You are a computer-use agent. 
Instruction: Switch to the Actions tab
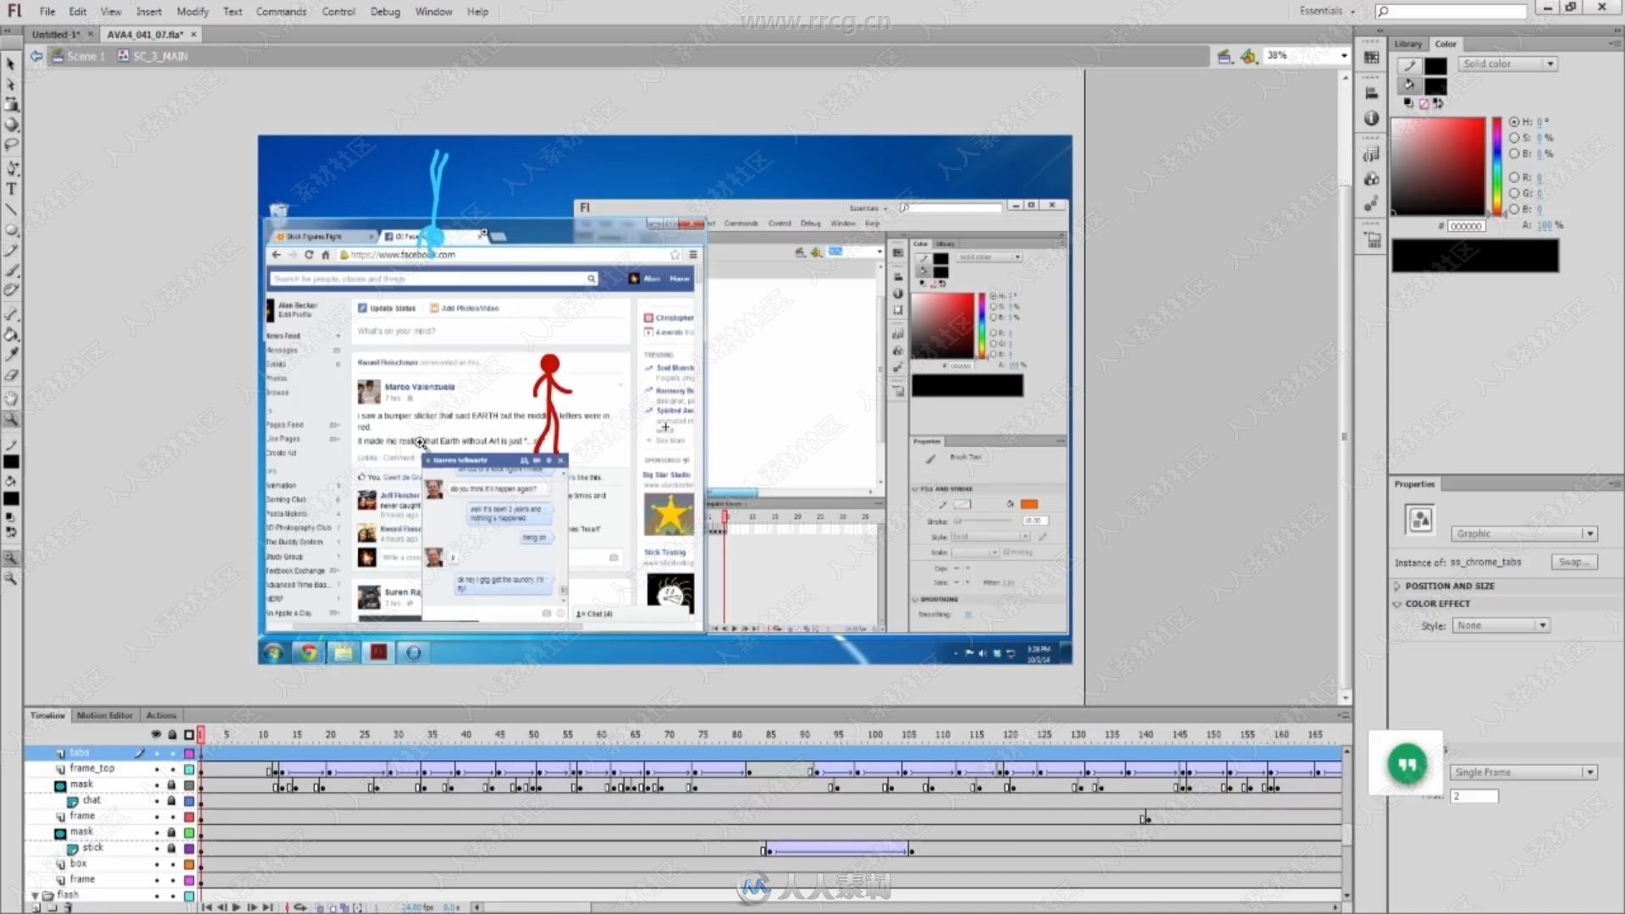pyautogui.click(x=161, y=716)
